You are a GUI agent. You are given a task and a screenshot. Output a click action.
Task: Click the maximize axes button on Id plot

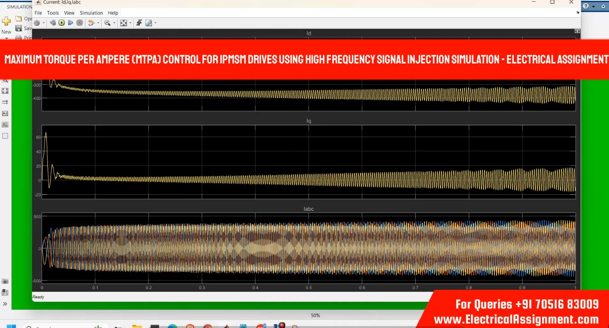pyautogui.click(x=577, y=32)
